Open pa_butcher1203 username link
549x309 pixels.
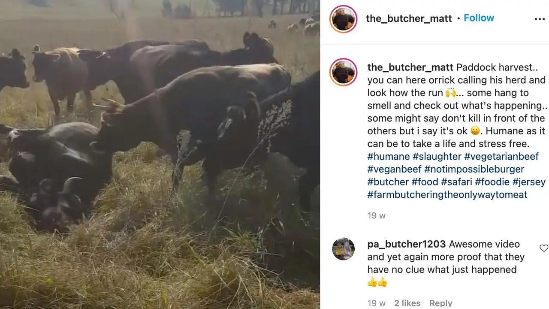(406, 244)
